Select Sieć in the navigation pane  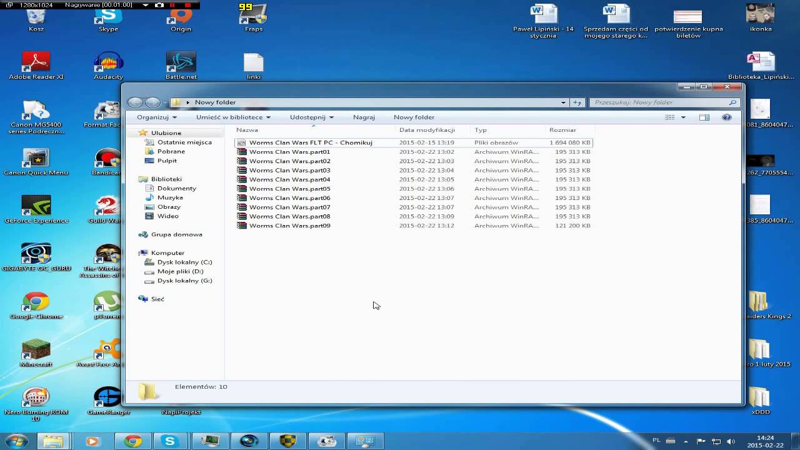point(157,299)
